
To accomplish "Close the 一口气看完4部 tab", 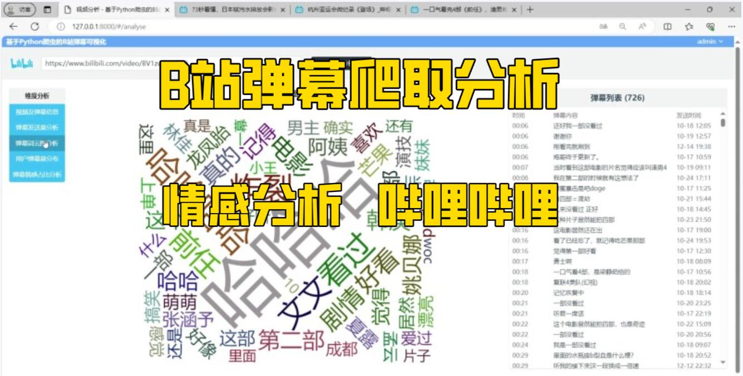I will point(514,9).
